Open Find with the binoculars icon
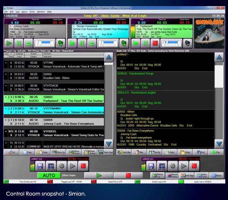Screen dimensions: 228x200 [x=200, y=152]
